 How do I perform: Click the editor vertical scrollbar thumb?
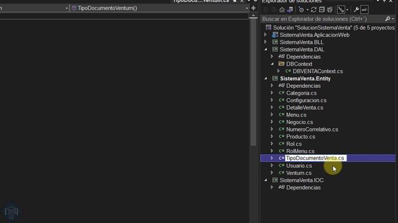coord(253,82)
